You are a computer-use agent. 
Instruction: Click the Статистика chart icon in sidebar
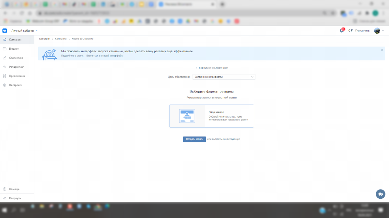tap(5, 58)
